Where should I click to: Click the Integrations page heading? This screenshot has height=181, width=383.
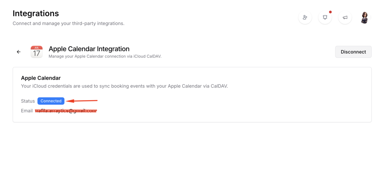36,13
